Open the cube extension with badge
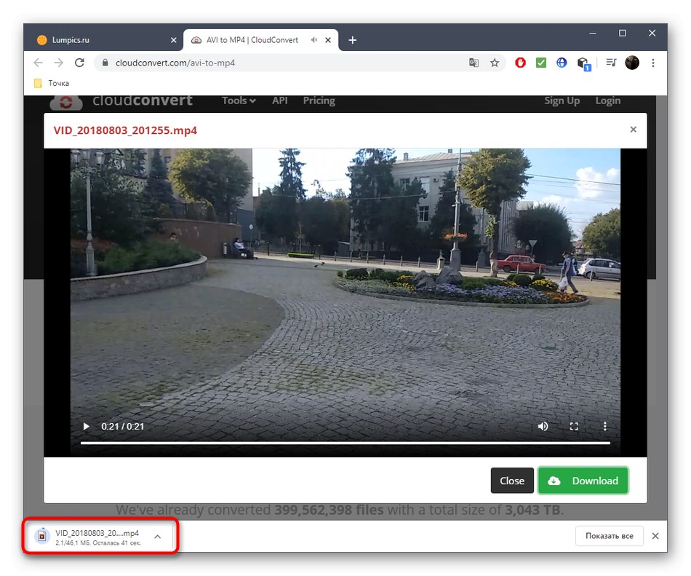691x576 pixels. pos(583,63)
